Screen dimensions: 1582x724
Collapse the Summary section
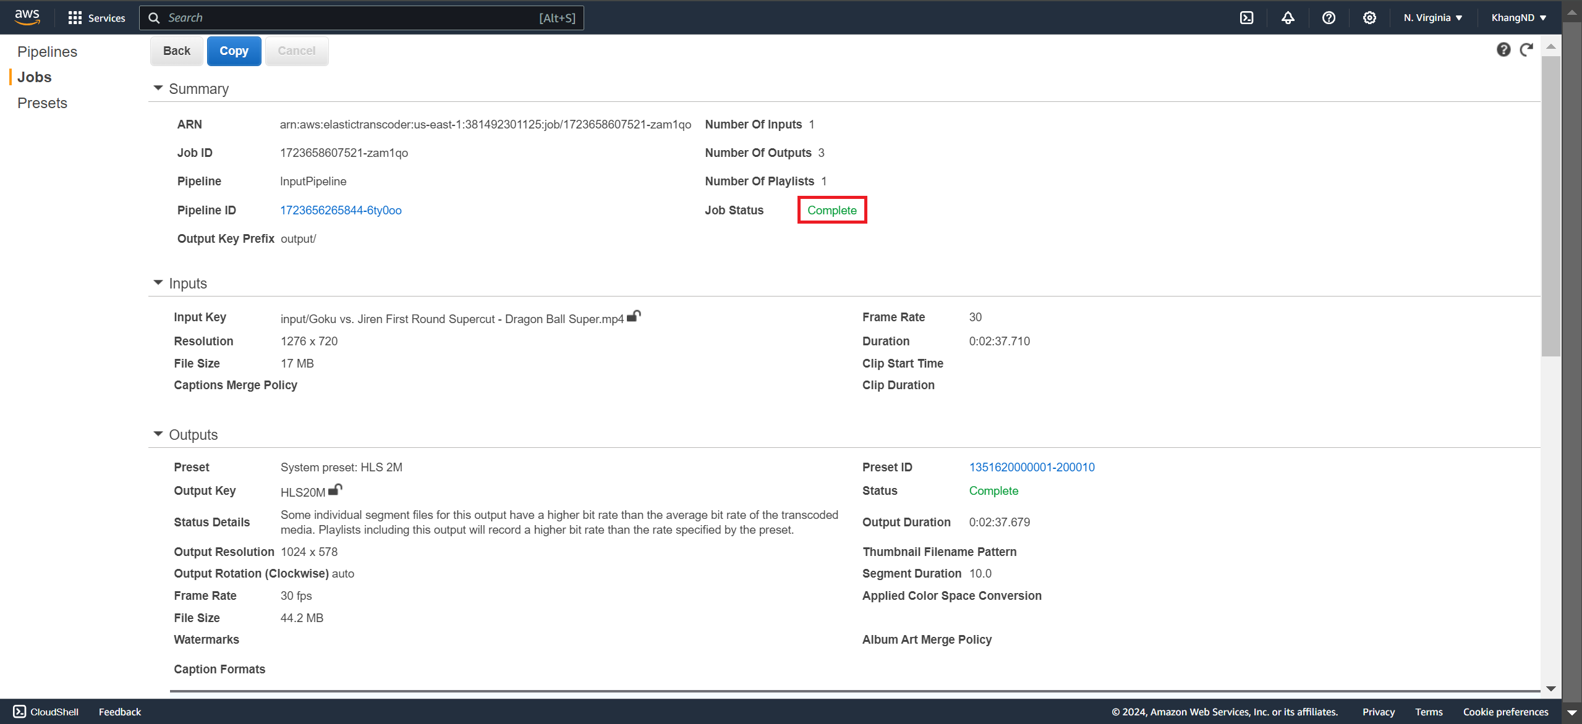point(158,88)
